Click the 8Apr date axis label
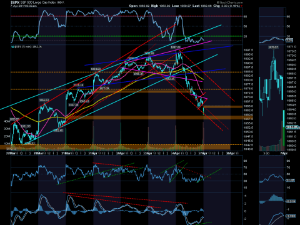300x225 pixels. tap(231, 153)
